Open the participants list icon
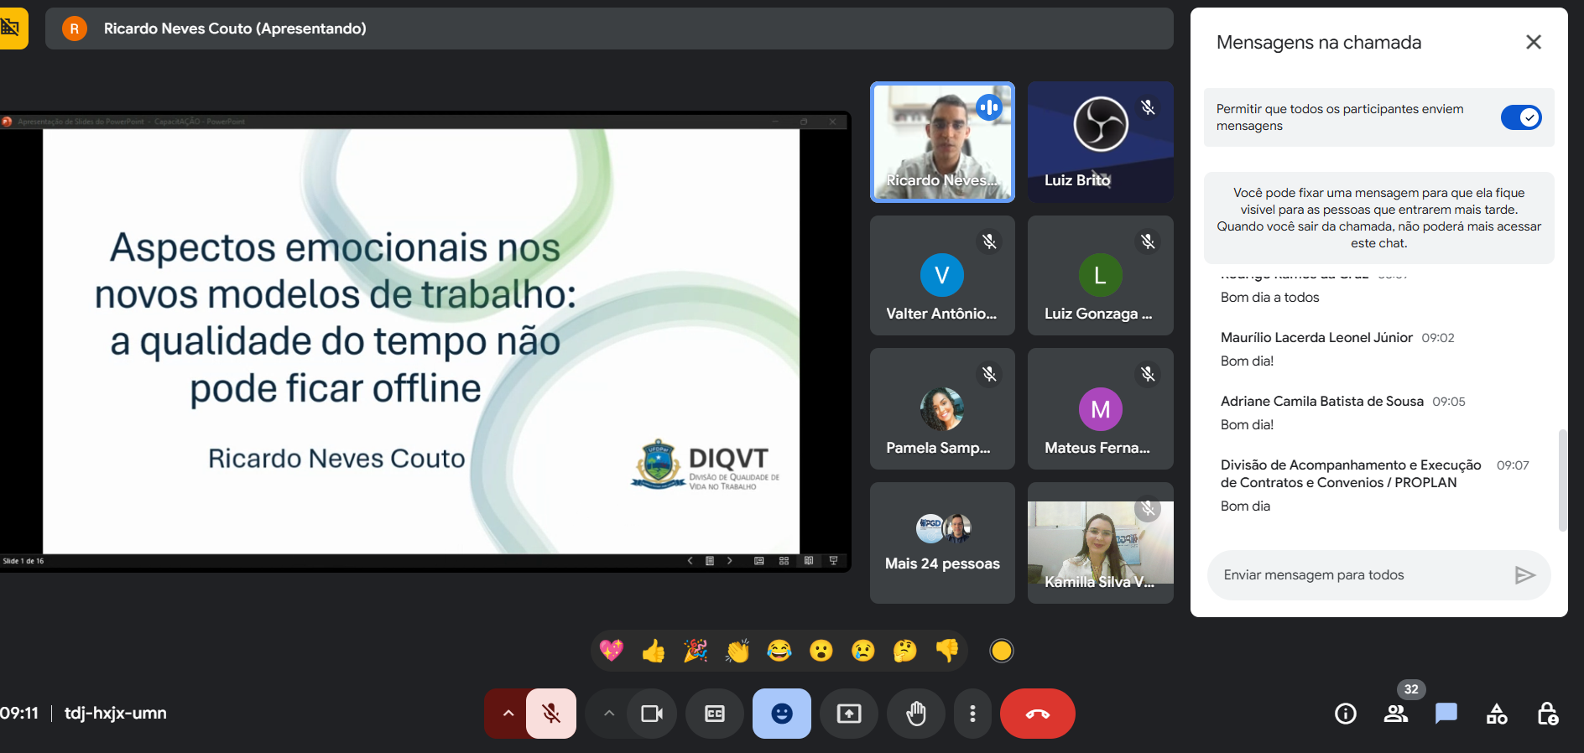The width and height of the screenshot is (1584, 753). (x=1396, y=714)
